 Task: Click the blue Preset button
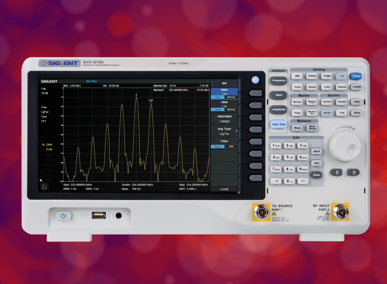pyautogui.click(x=356, y=76)
